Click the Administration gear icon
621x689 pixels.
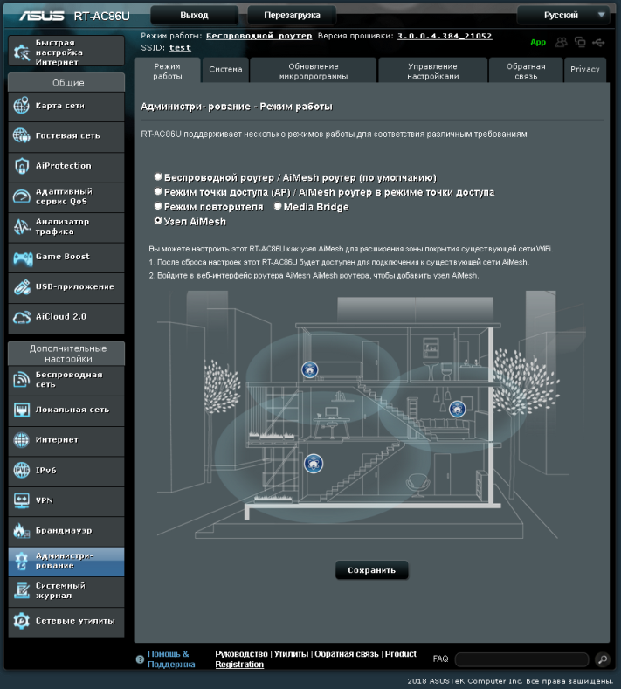tap(21, 562)
